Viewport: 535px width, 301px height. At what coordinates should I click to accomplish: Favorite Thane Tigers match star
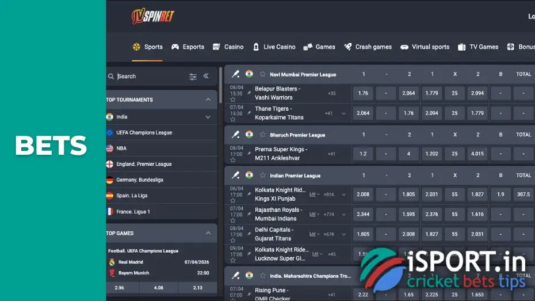click(233, 120)
